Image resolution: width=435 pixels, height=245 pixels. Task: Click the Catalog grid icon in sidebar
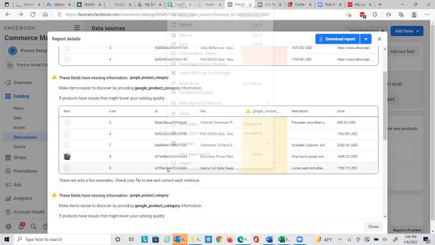tap(8, 96)
